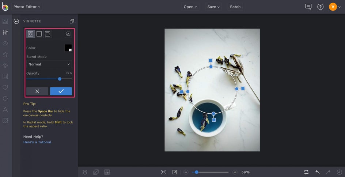This screenshot has height=177, width=345.
Task: Open the Here's a Tutorial link
Action: [x=37, y=142]
